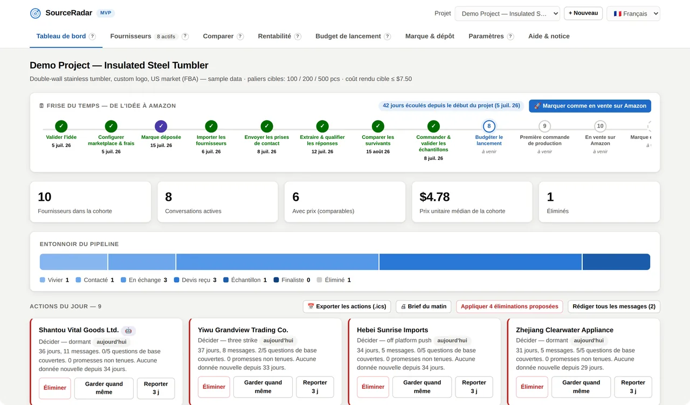The image size is (690, 405).
Task: Open help icon next to Comparer tab
Action: coord(240,37)
